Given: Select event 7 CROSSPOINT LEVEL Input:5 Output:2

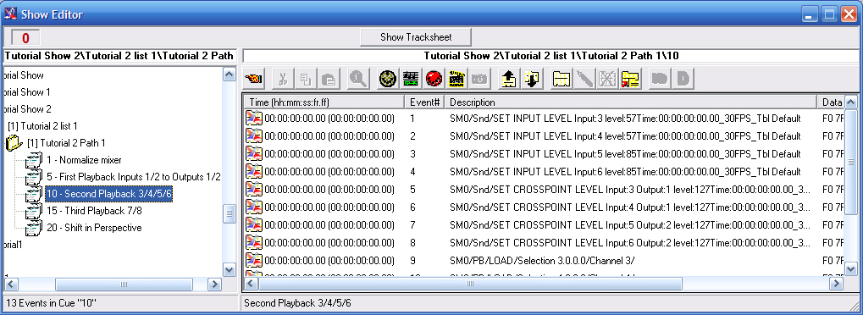Looking at the screenshot, I should [629, 224].
